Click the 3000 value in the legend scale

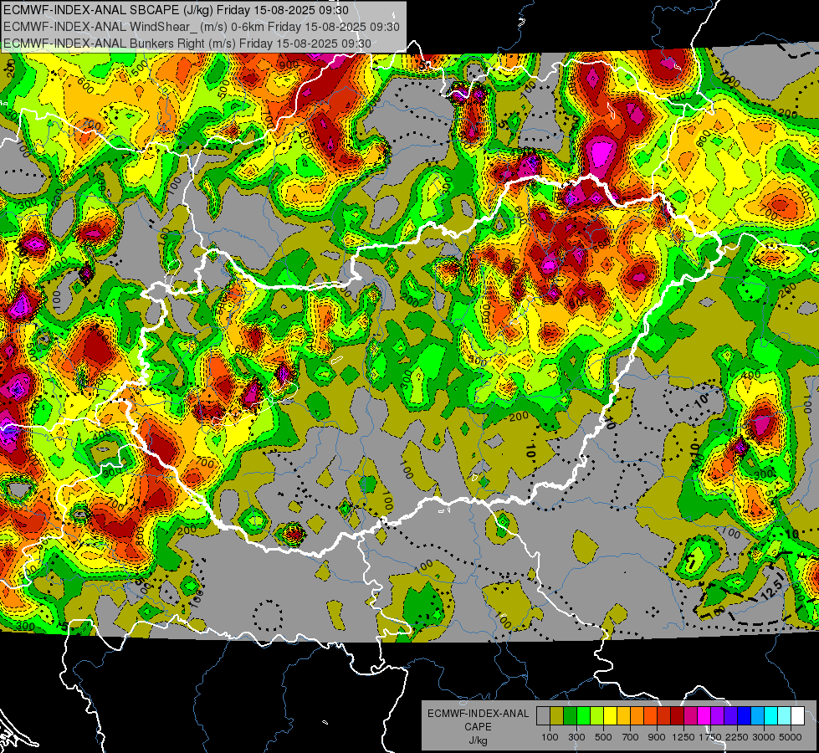tap(764, 737)
